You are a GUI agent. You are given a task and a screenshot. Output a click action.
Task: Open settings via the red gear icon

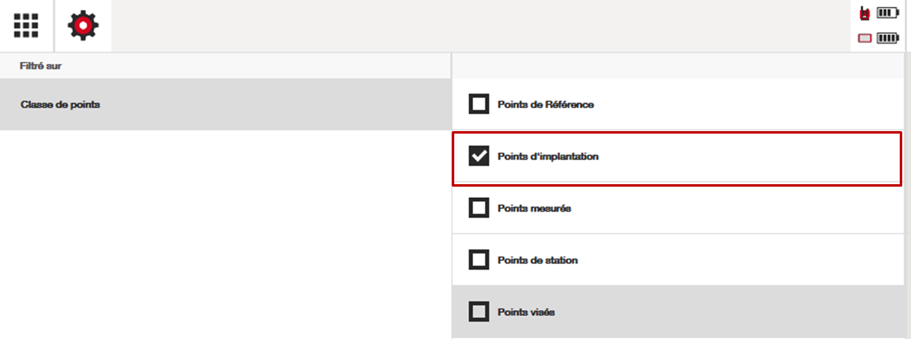pyautogui.click(x=83, y=26)
